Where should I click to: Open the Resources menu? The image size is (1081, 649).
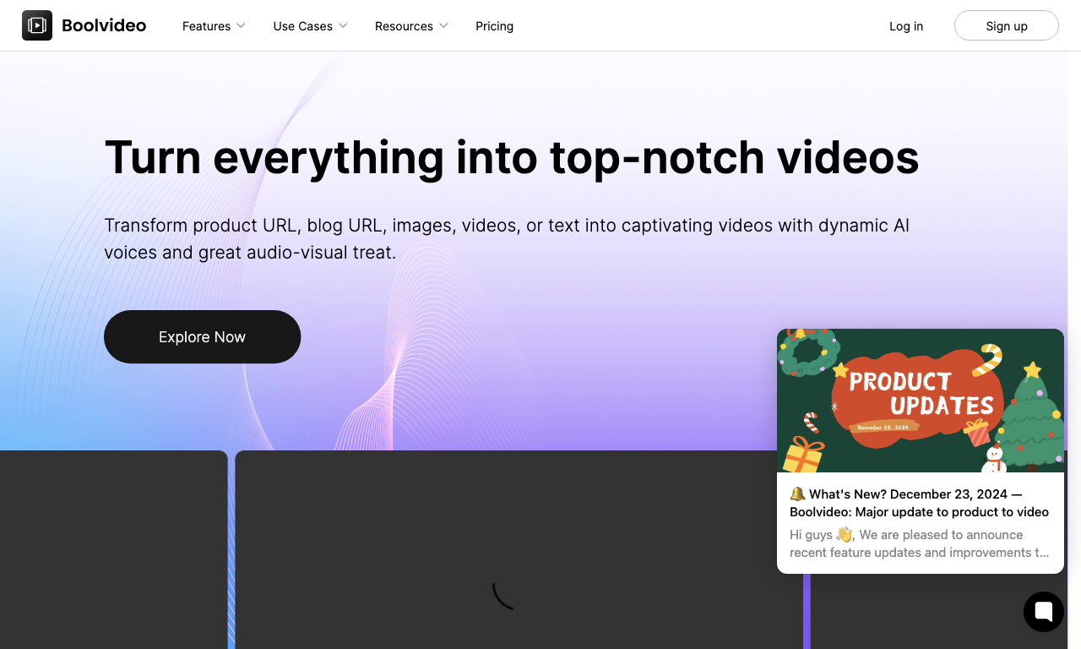tap(411, 26)
